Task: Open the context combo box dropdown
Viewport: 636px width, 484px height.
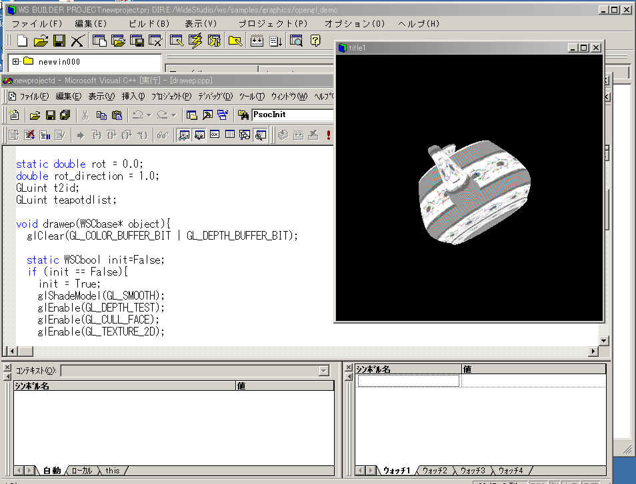Action: pyautogui.click(x=323, y=371)
